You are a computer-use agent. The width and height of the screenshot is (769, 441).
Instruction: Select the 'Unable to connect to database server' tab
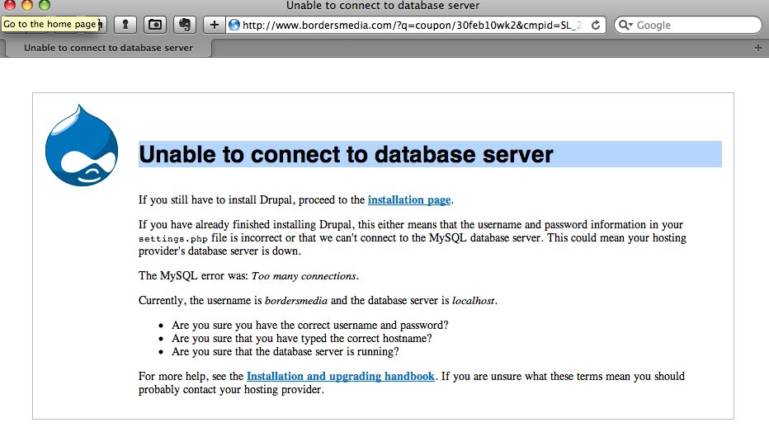tap(108, 48)
